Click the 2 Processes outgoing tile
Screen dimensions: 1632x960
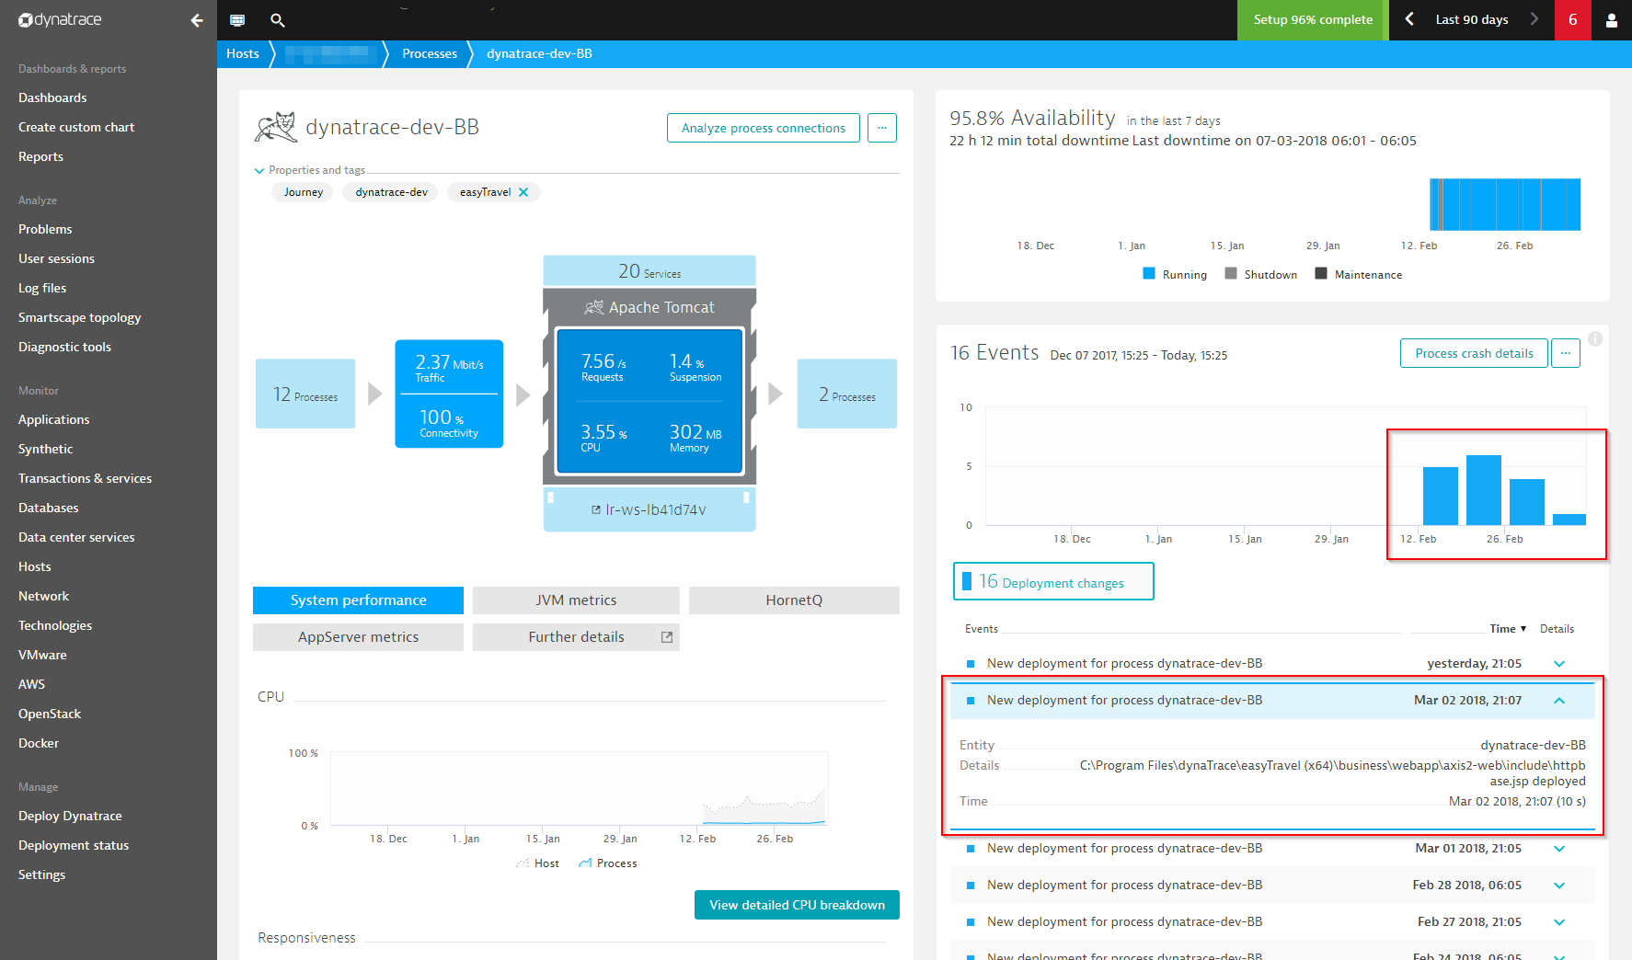(846, 394)
